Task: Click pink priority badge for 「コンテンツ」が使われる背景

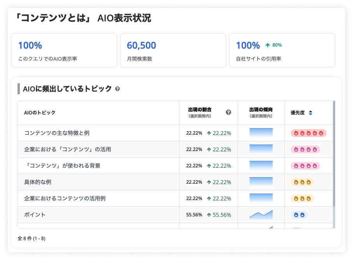Action: [x=305, y=166]
